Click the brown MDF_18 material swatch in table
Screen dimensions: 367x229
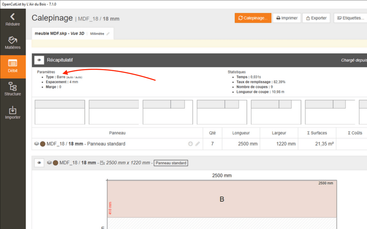coord(43,144)
